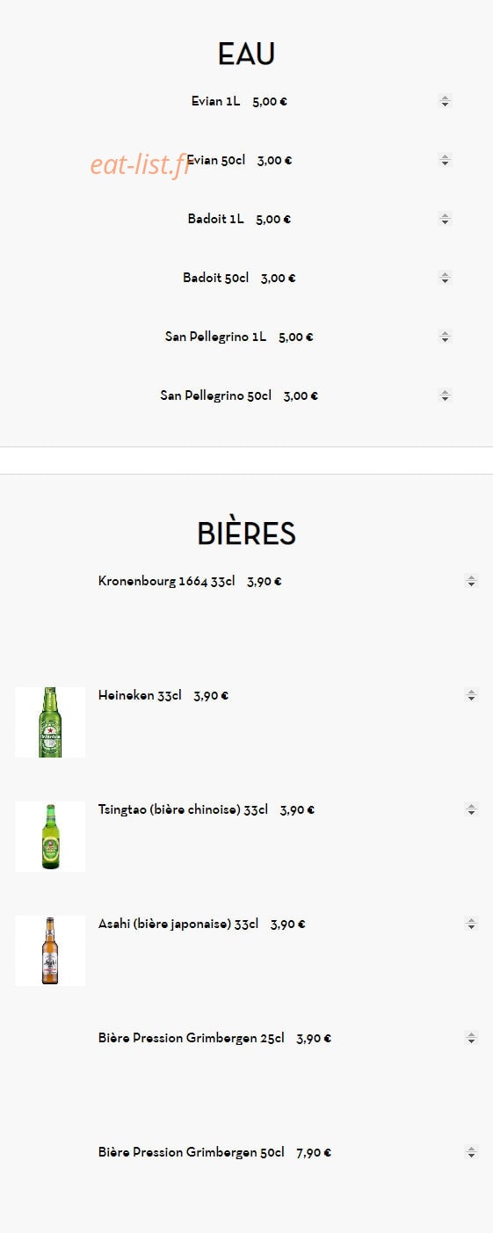Click the stepper beside Evian 50cl
This screenshot has height=1233, width=493.
click(445, 160)
